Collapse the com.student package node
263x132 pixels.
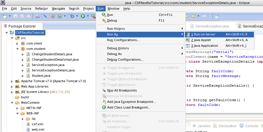pyautogui.click(x=18, y=49)
